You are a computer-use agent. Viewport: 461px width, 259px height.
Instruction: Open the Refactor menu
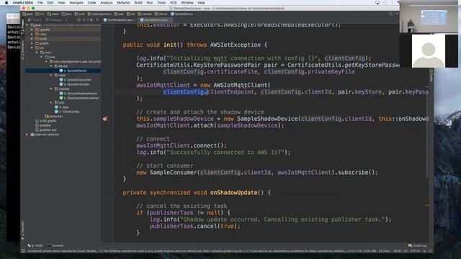point(123,2)
